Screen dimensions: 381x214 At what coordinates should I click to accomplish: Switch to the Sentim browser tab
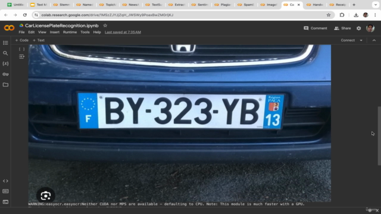200,5
